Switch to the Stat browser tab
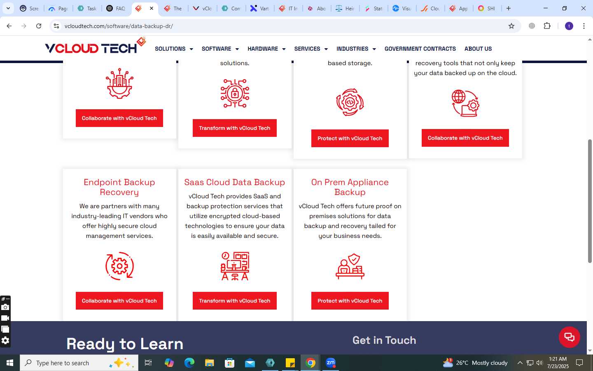 374,8
